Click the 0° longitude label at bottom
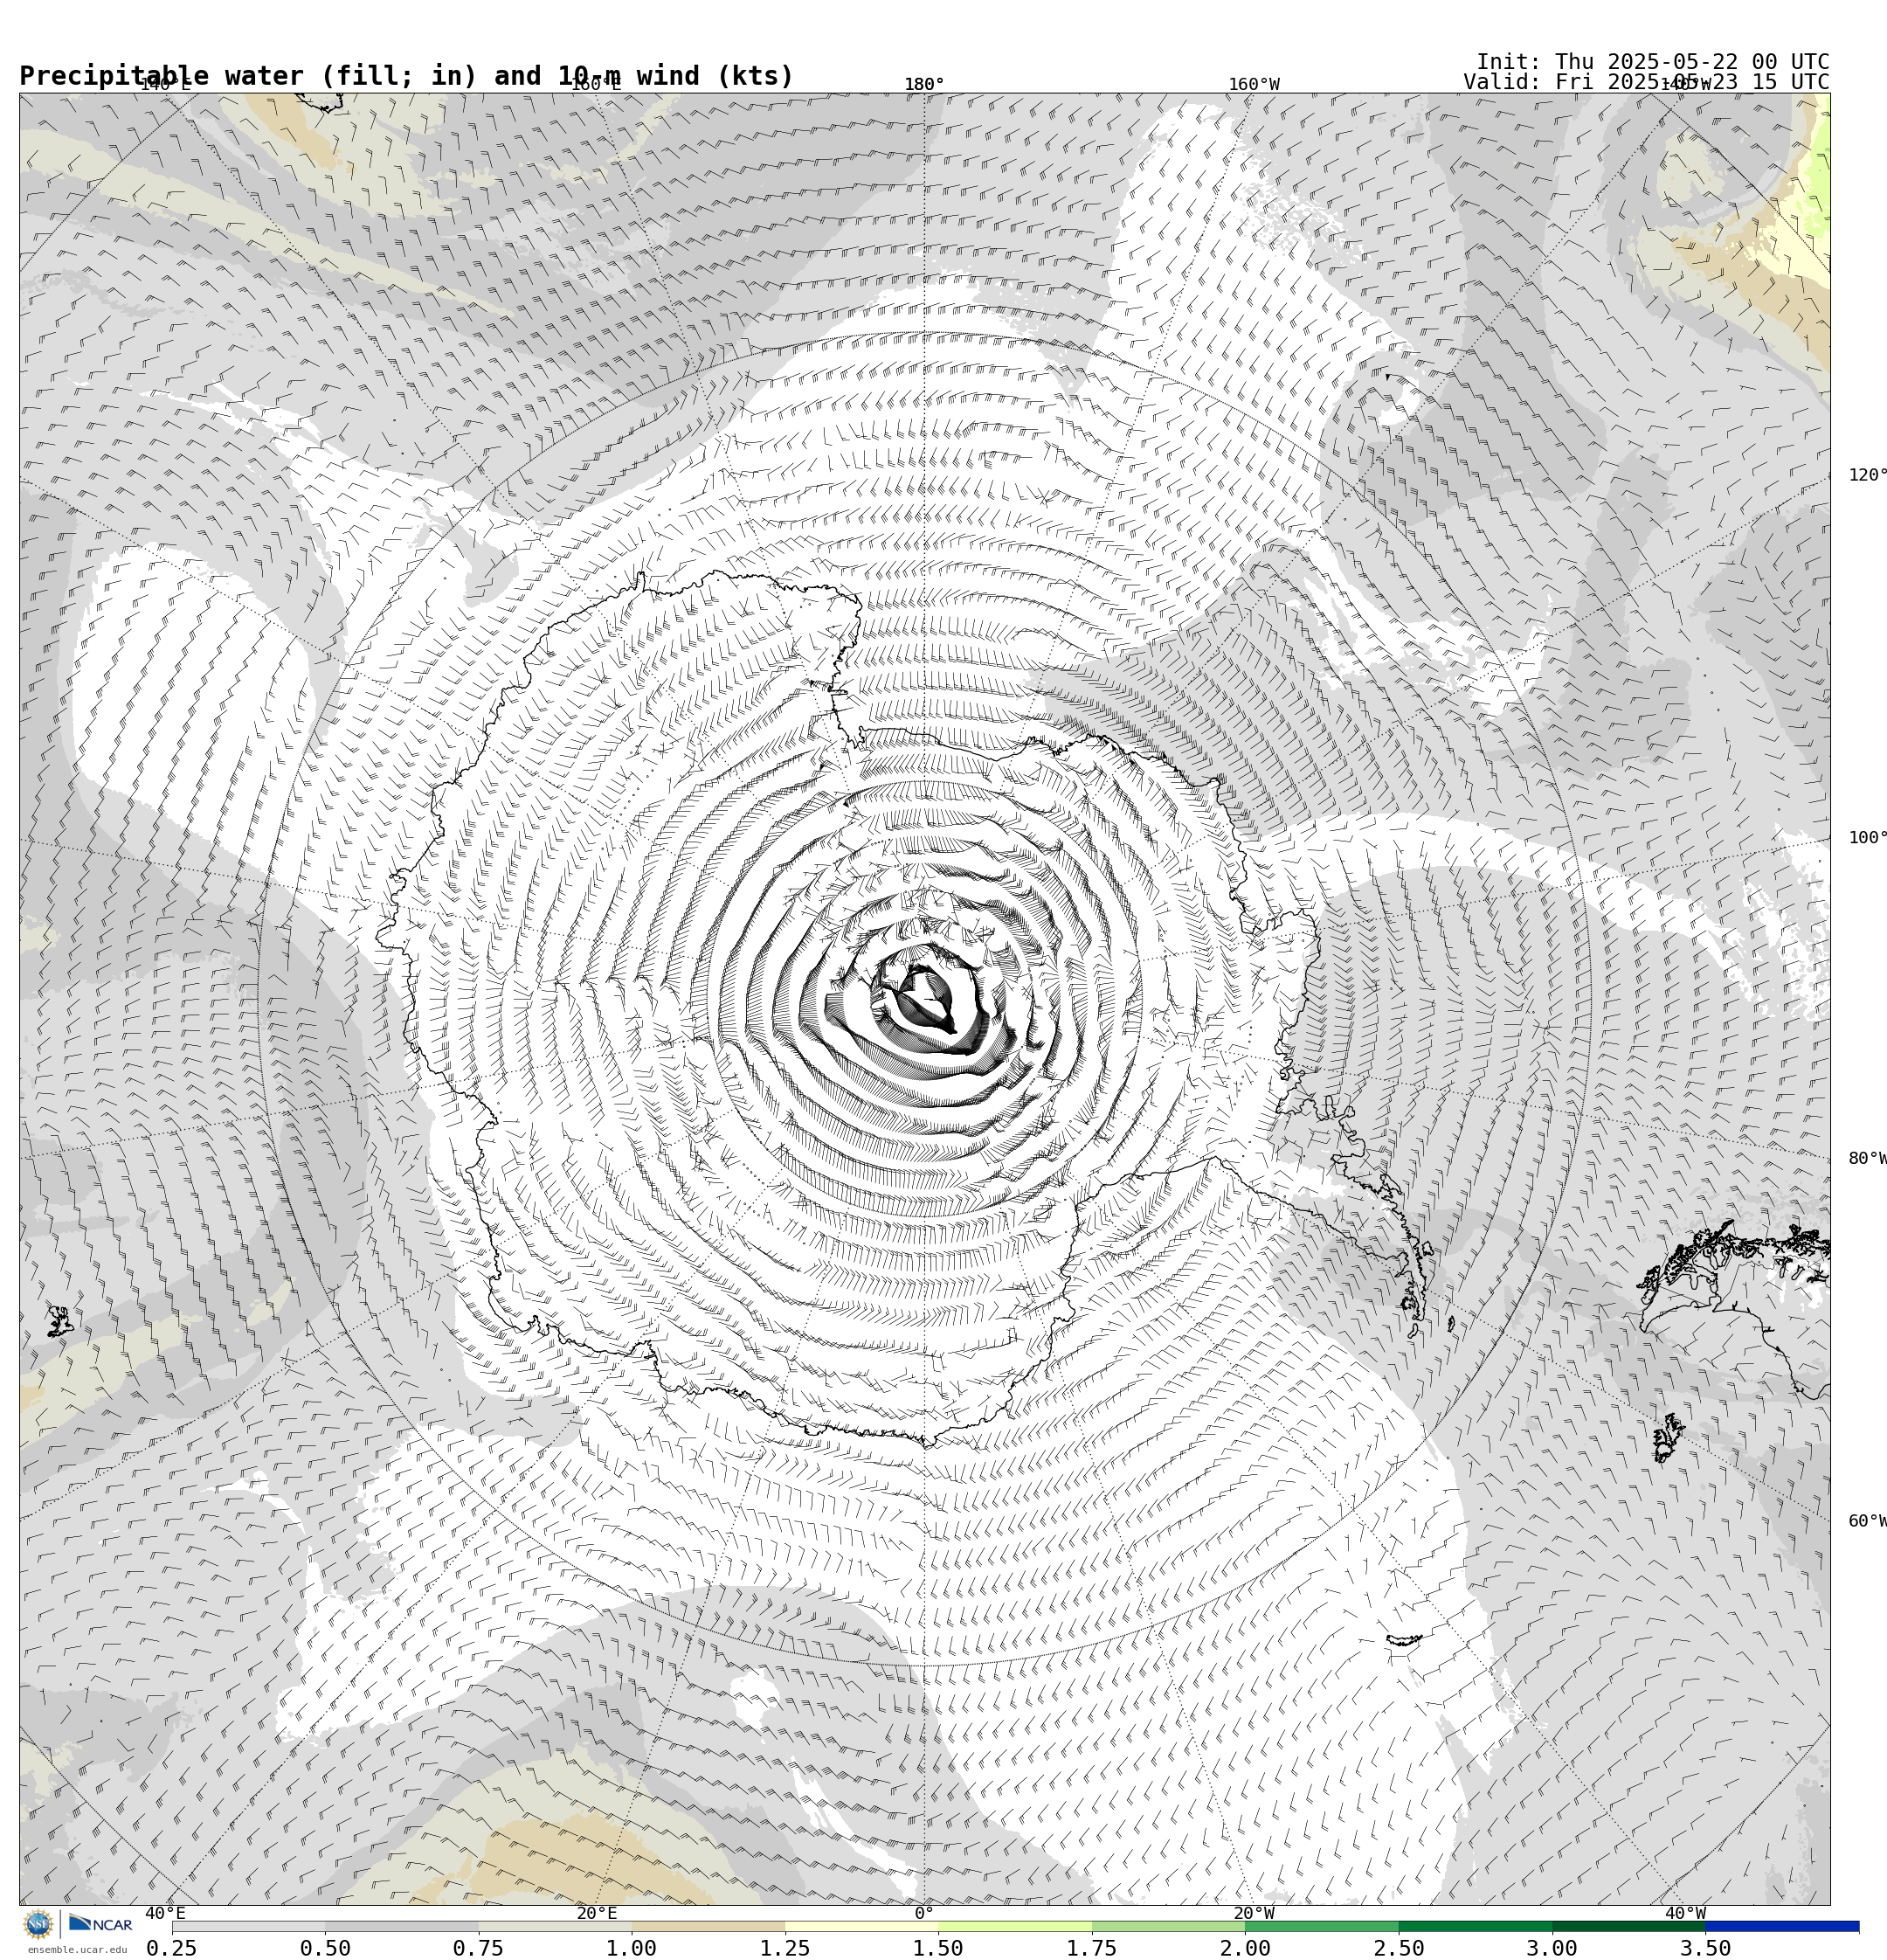The width and height of the screenshot is (1887, 1960). coord(924,1914)
